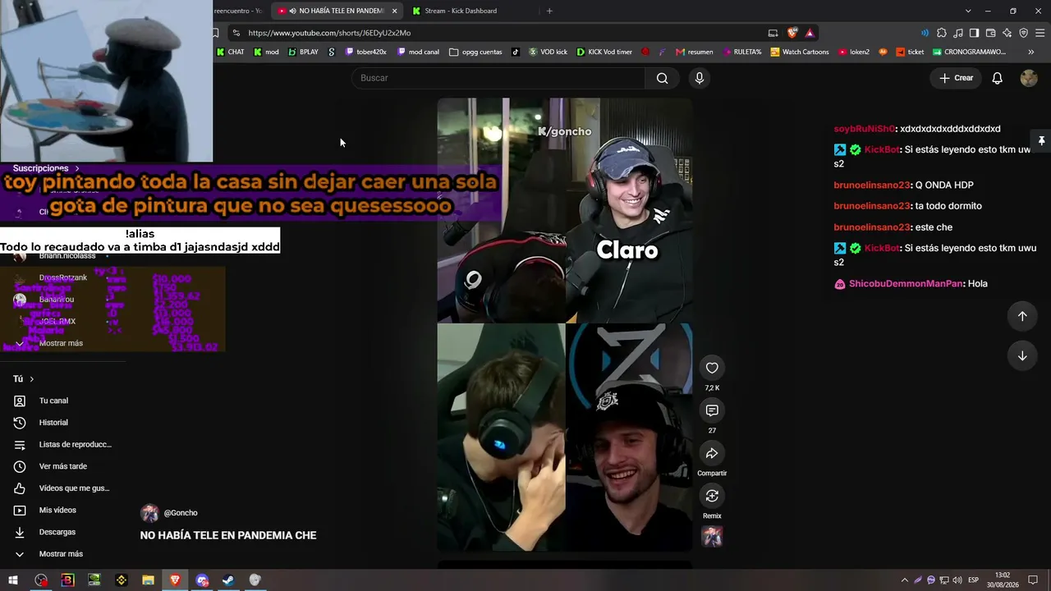Open Steam from the taskbar

click(228, 580)
